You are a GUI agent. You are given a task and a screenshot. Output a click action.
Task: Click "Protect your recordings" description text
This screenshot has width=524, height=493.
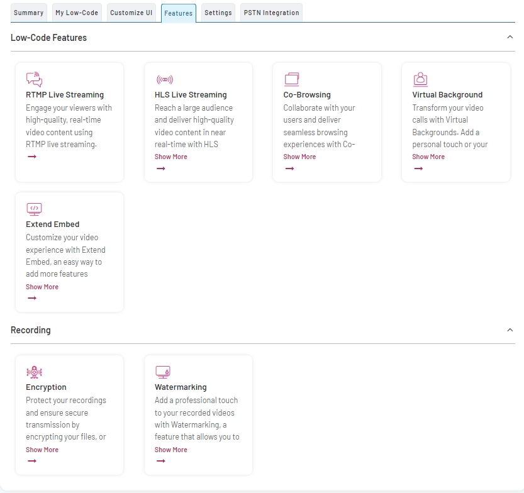pyautogui.click(x=66, y=401)
